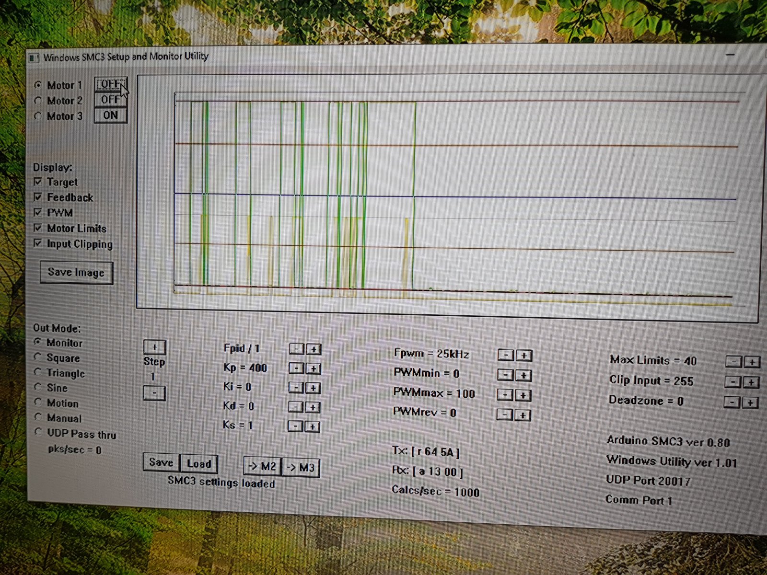Select Monitor output mode
767x575 pixels.
click(x=37, y=342)
